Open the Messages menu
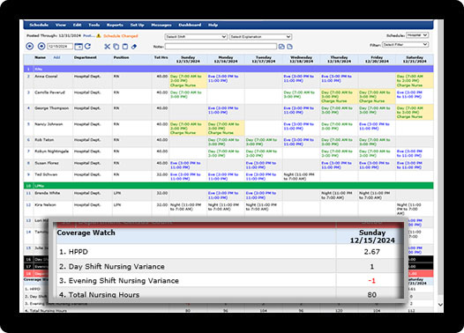 (161, 25)
